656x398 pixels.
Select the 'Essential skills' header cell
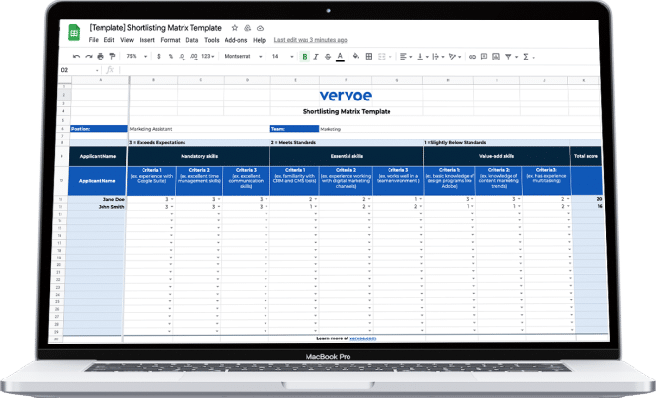347,156
